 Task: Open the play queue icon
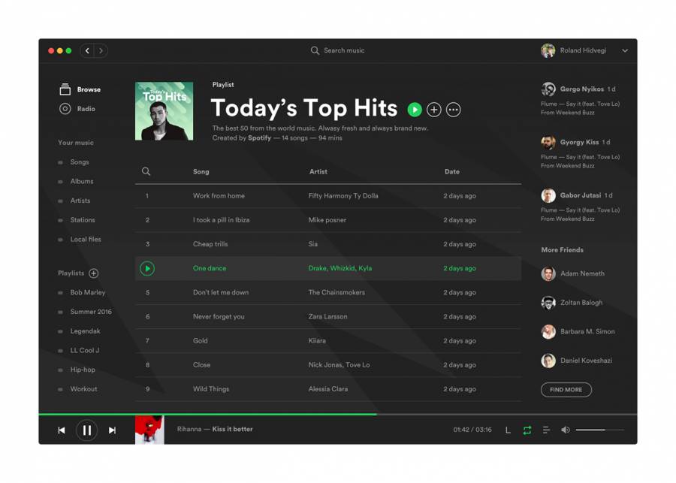click(x=546, y=430)
